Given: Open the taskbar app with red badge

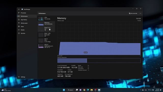Looking at the screenshot, I should pos(96,90).
